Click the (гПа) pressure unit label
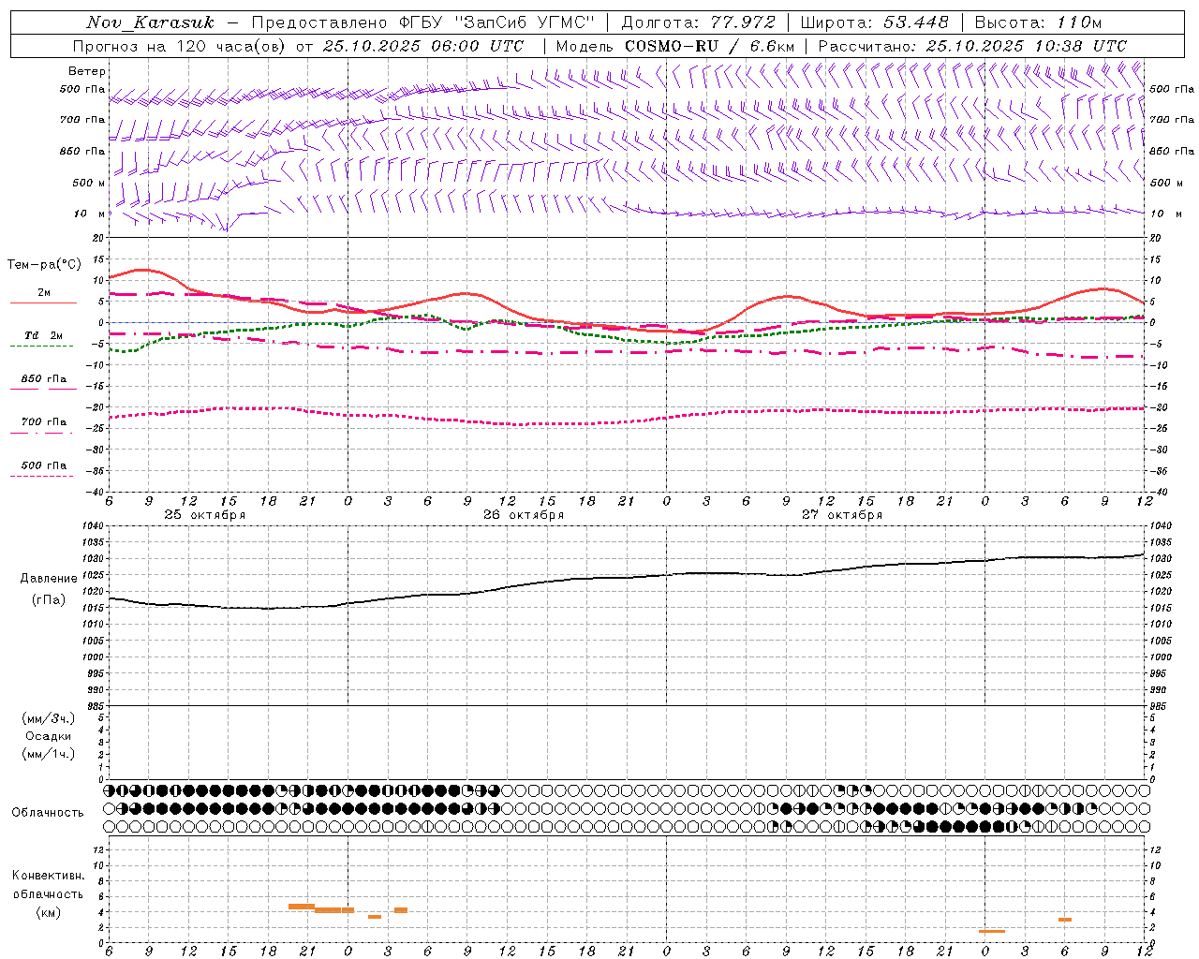The height and width of the screenshot is (959, 1199). coord(49,600)
